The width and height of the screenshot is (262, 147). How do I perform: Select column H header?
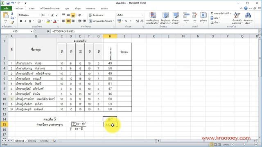(x=110, y=36)
